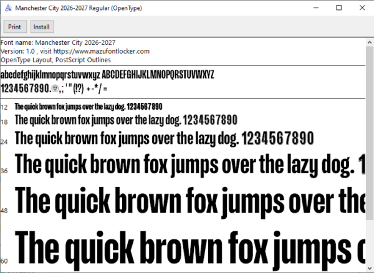
Task: Click the 48 point size label
Action: click(4, 211)
